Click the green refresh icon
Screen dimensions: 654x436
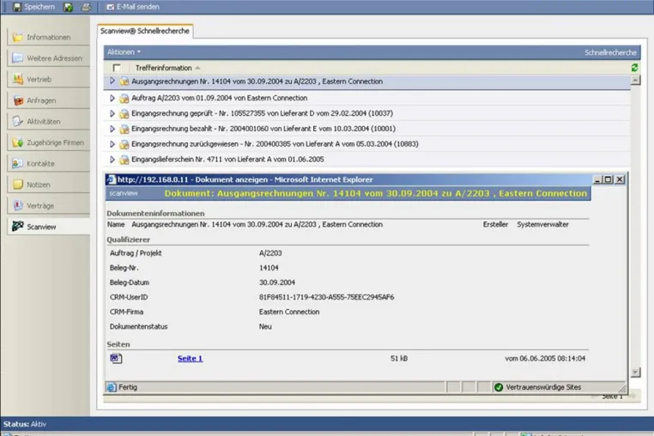[634, 68]
